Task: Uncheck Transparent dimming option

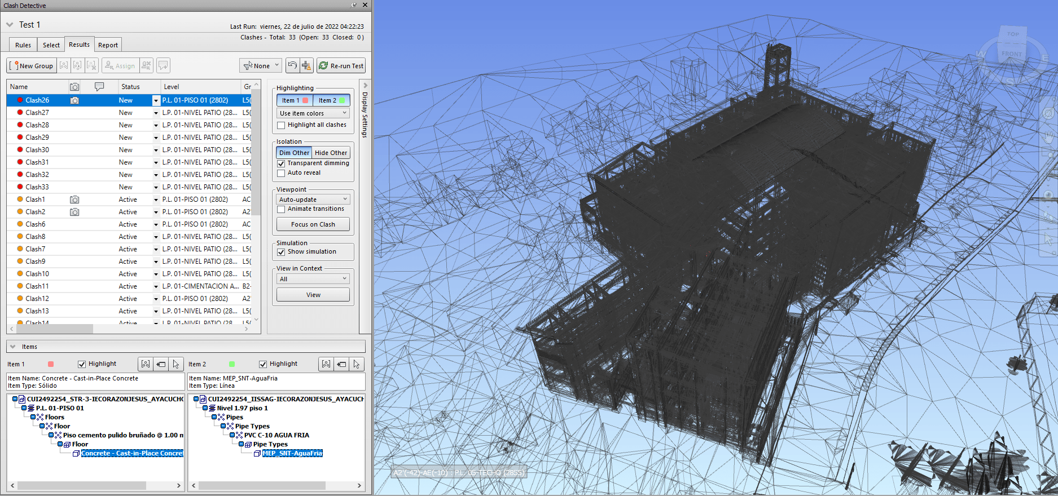Action: [281, 163]
